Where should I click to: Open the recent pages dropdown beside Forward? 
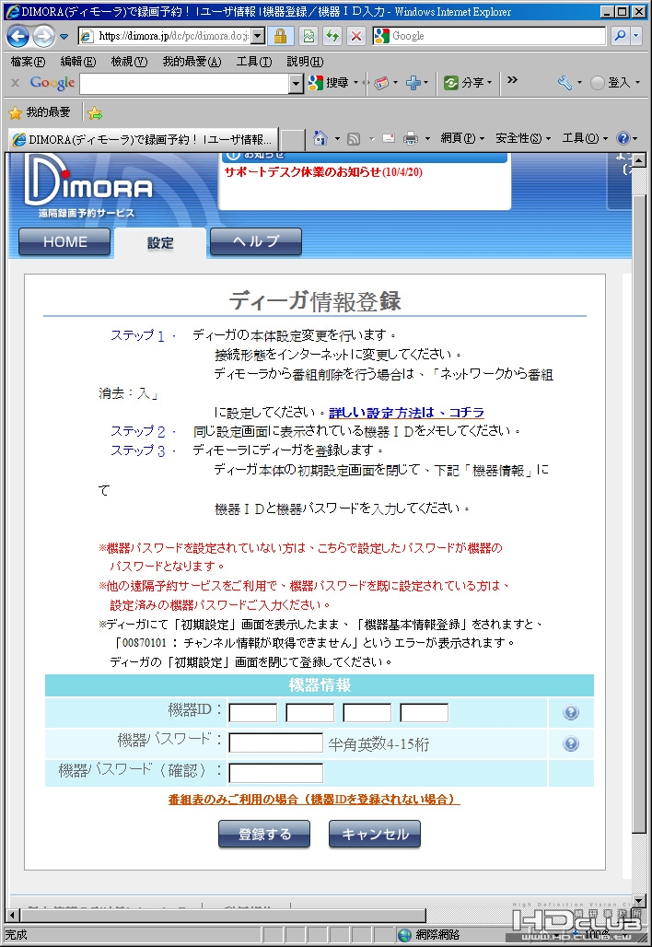click(64, 37)
